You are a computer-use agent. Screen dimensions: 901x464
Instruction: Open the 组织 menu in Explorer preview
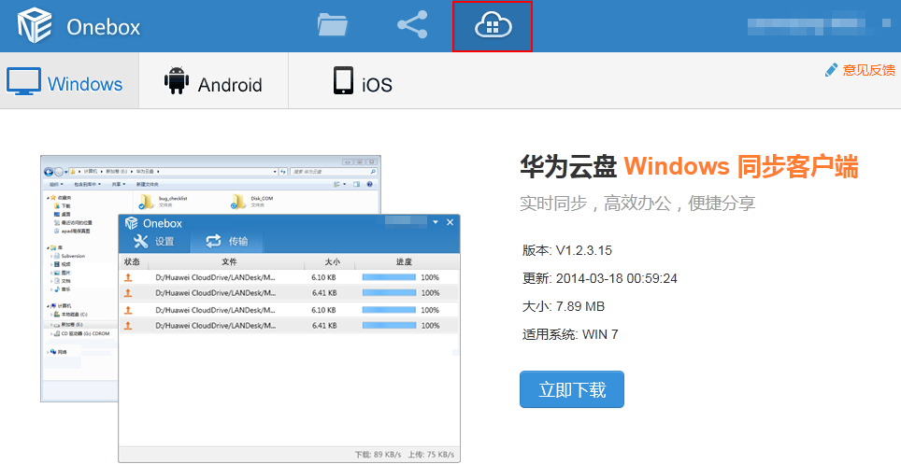(x=56, y=184)
